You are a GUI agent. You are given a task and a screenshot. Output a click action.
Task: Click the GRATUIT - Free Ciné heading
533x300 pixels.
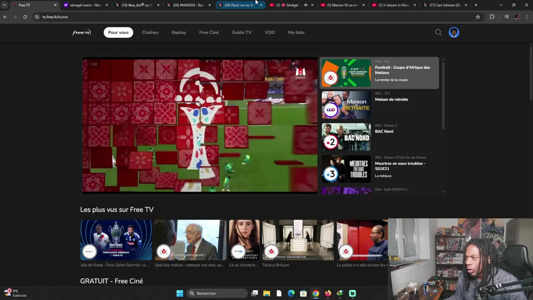[x=112, y=281]
